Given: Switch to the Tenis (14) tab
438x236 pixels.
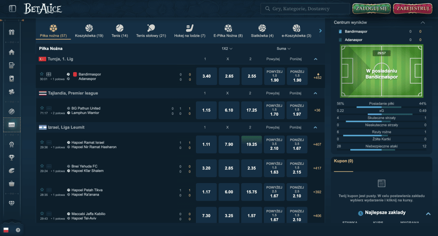Looking at the screenshot, I should [120, 31].
